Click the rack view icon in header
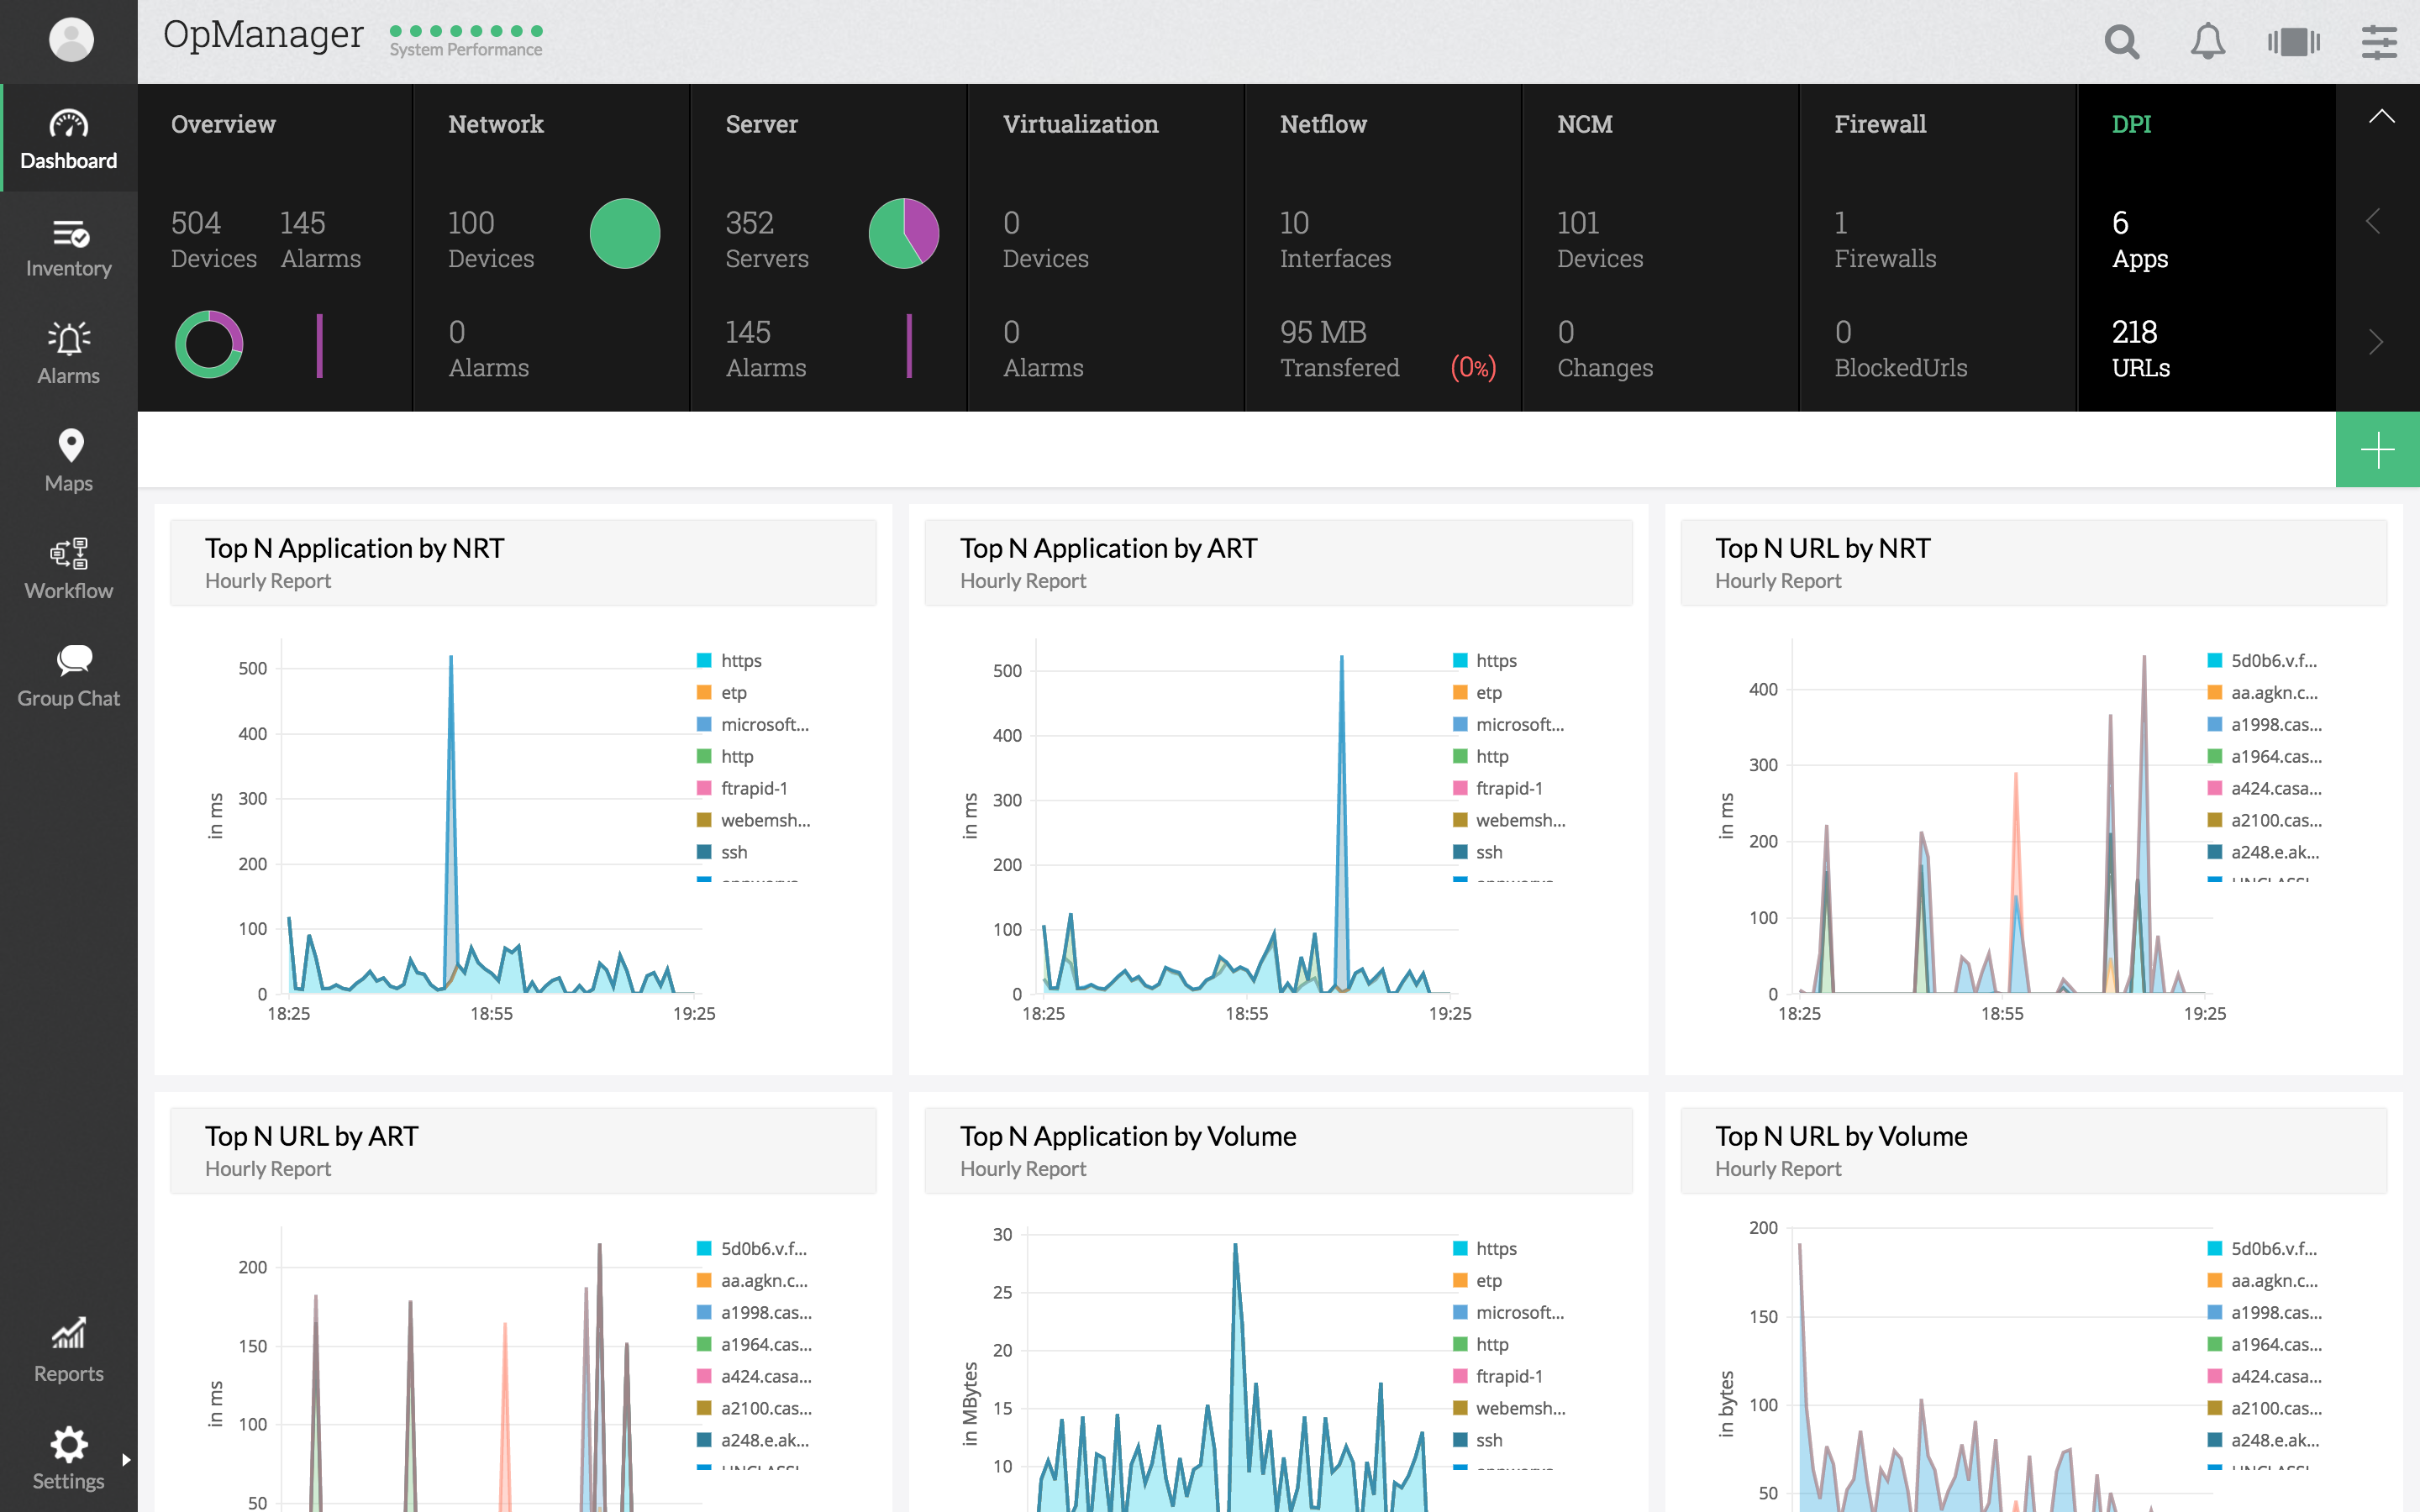The width and height of the screenshot is (2420, 1512). click(2293, 42)
